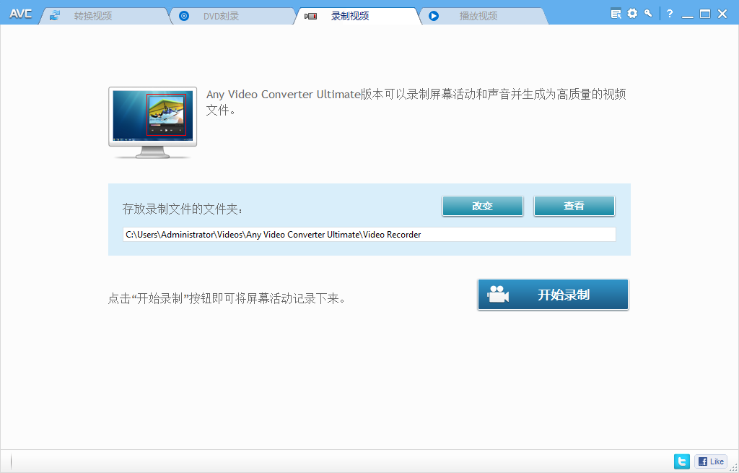The width and height of the screenshot is (739, 473).
Task: Click the log panel icon left of gear
Action: [615, 12]
